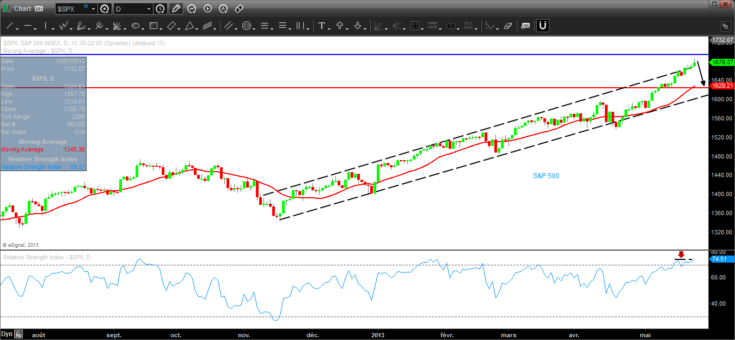Click the refresh chart circular icon
This screenshot has height=340, width=735.
click(192, 9)
